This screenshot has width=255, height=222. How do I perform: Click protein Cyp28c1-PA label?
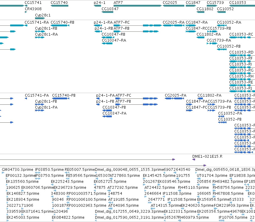[46, 107]
